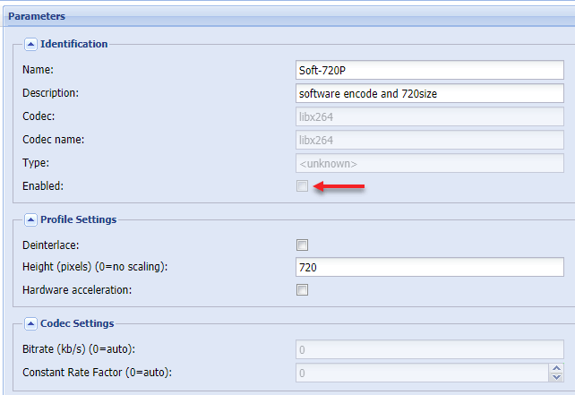
Task: Focus the Description text field
Action: coord(428,93)
